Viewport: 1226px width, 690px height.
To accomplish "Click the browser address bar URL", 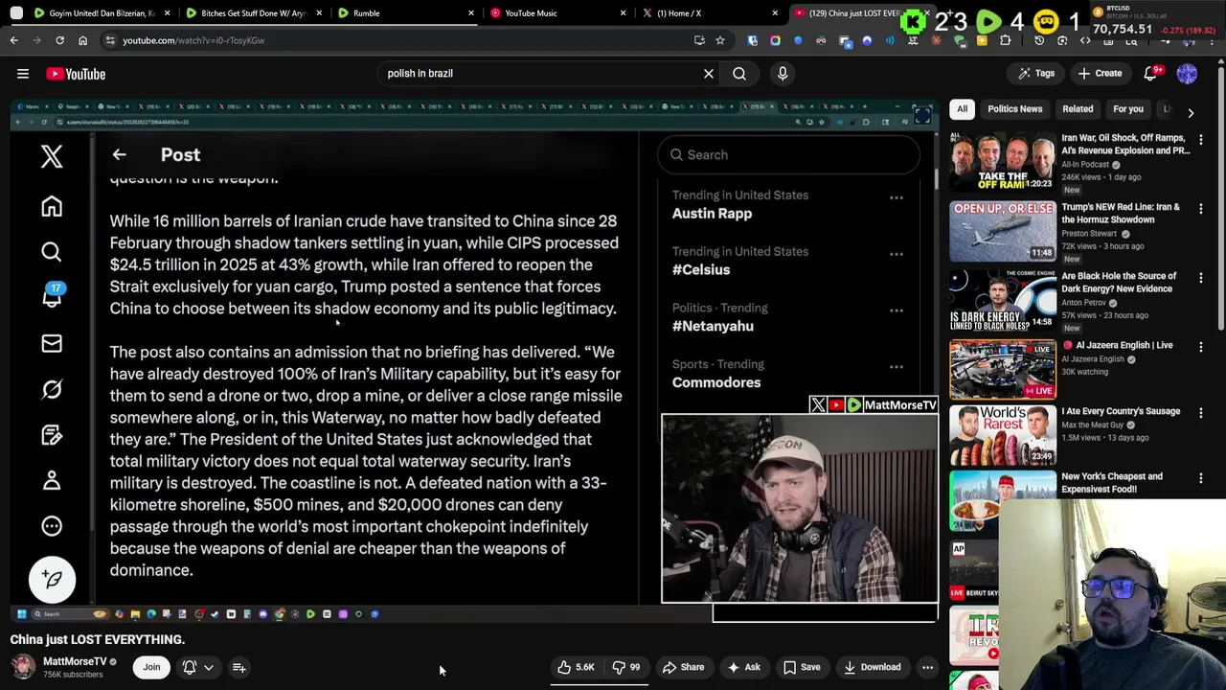I will click(x=193, y=40).
